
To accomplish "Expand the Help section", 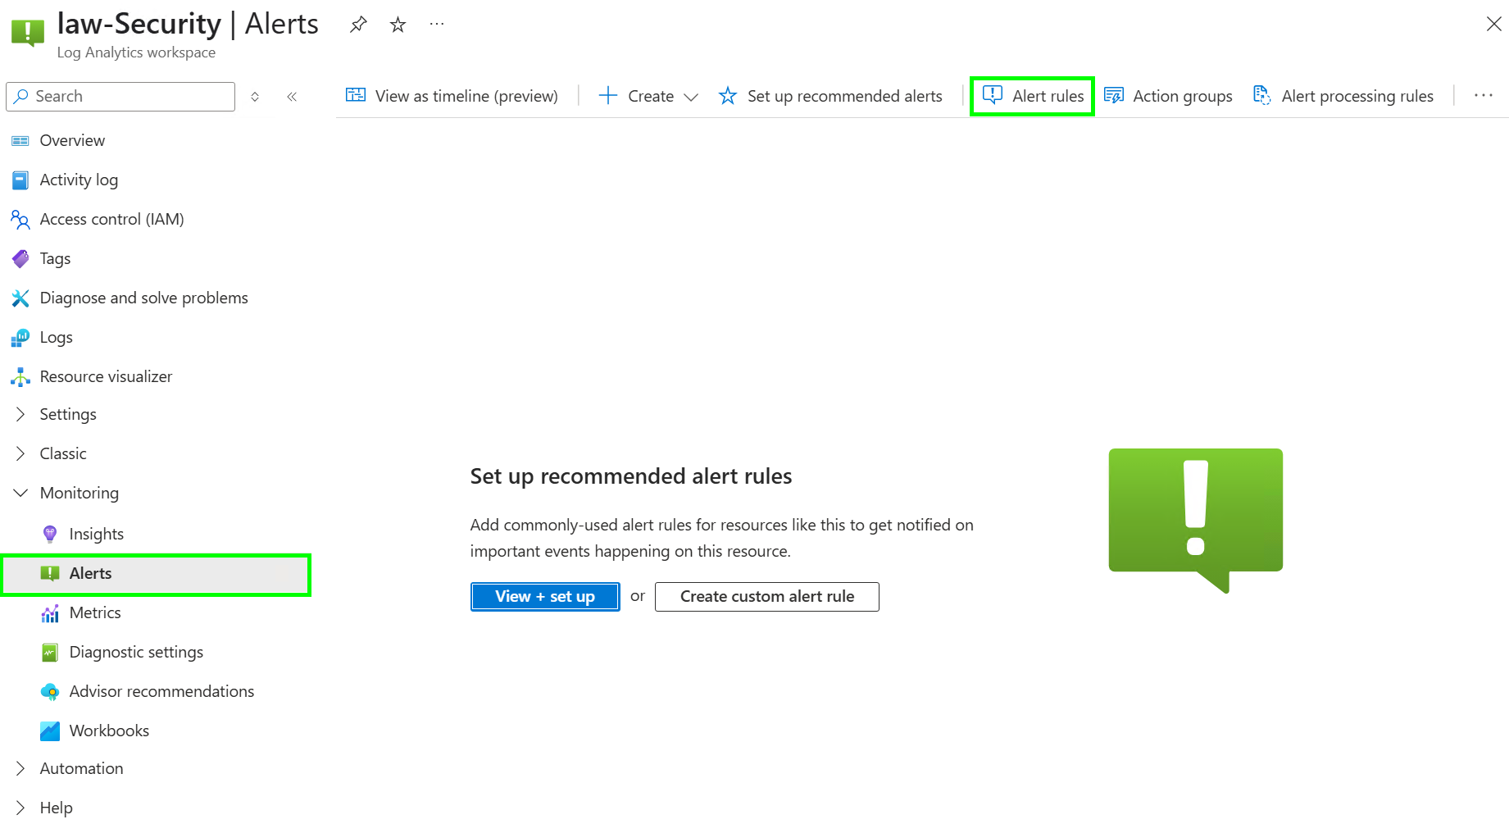I will (20, 808).
